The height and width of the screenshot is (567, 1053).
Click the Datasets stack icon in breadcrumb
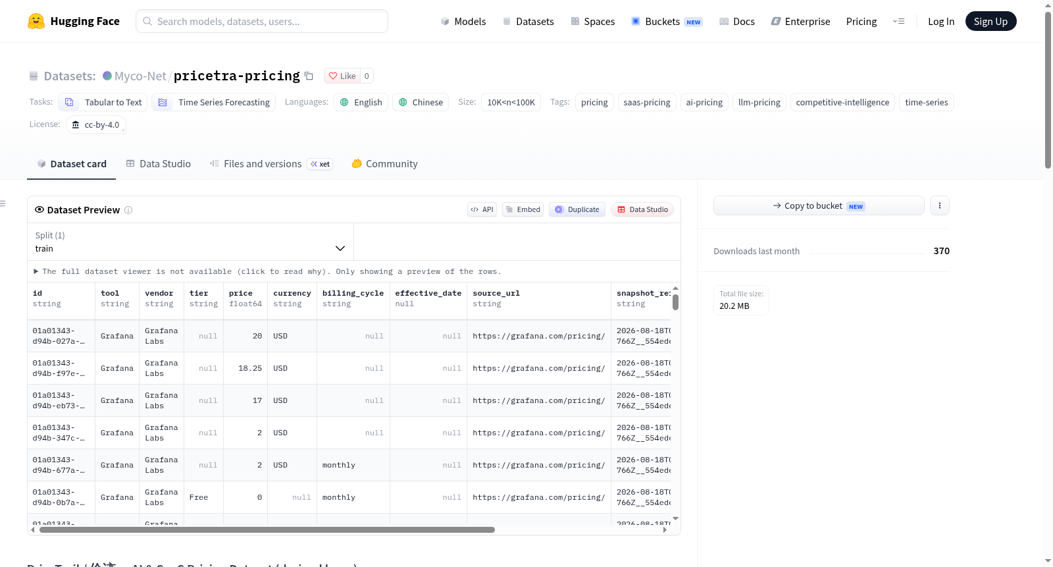(34, 76)
